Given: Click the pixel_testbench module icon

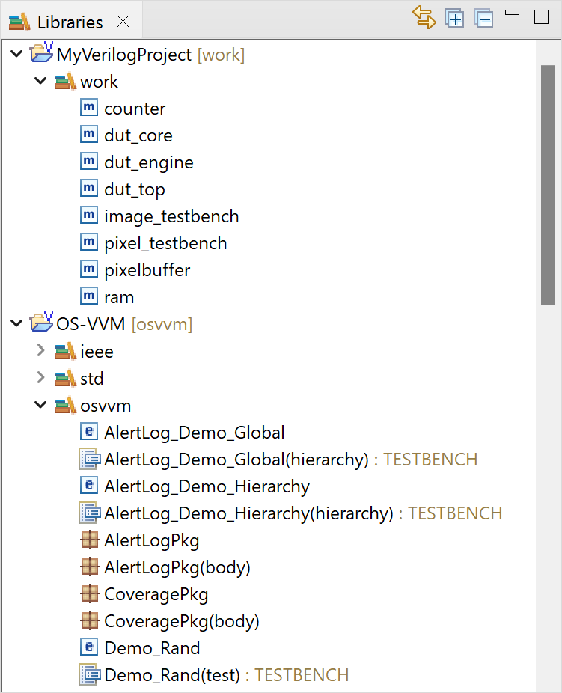Looking at the screenshot, I should click(89, 242).
